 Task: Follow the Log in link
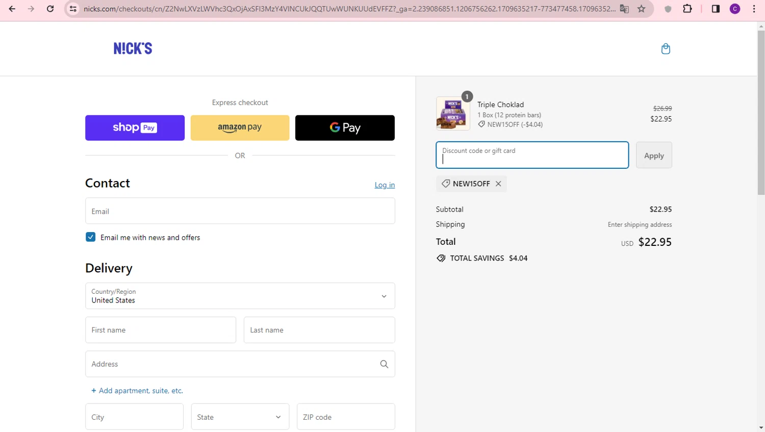click(x=385, y=185)
